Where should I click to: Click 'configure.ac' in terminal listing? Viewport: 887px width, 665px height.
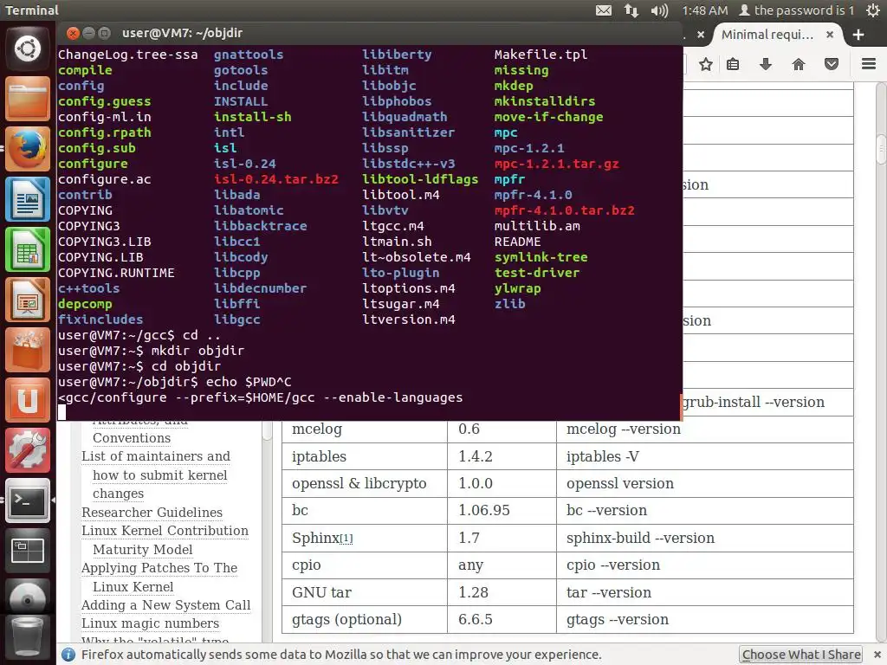[x=105, y=179]
